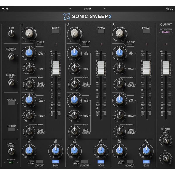Click the channel 1 Mic/Line Gain knob
Image resolution: width=175 pixels, height=175 pixels.
[x=29, y=34]
